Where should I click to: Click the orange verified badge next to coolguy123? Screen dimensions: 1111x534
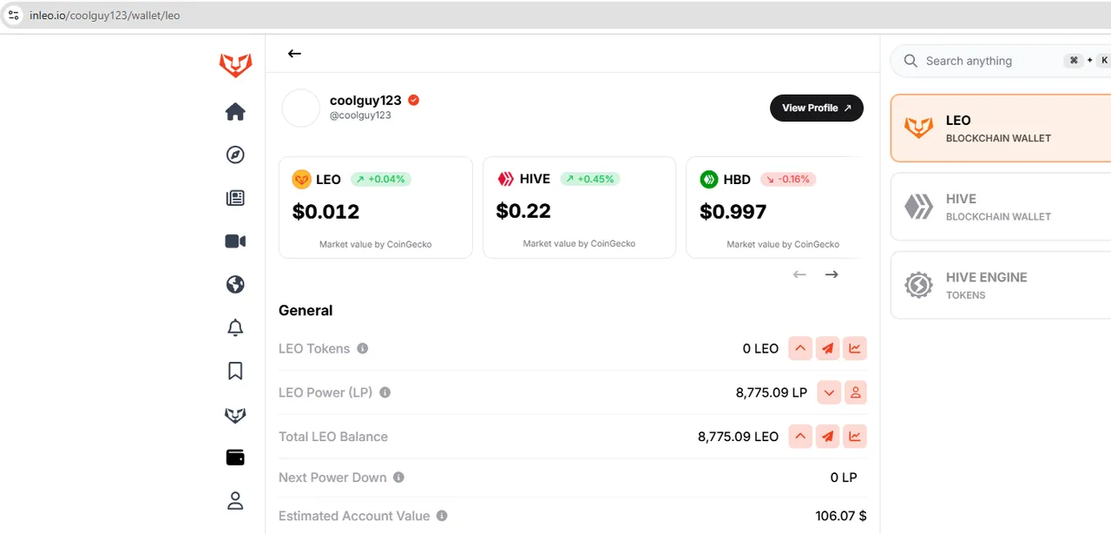[414, 101]
